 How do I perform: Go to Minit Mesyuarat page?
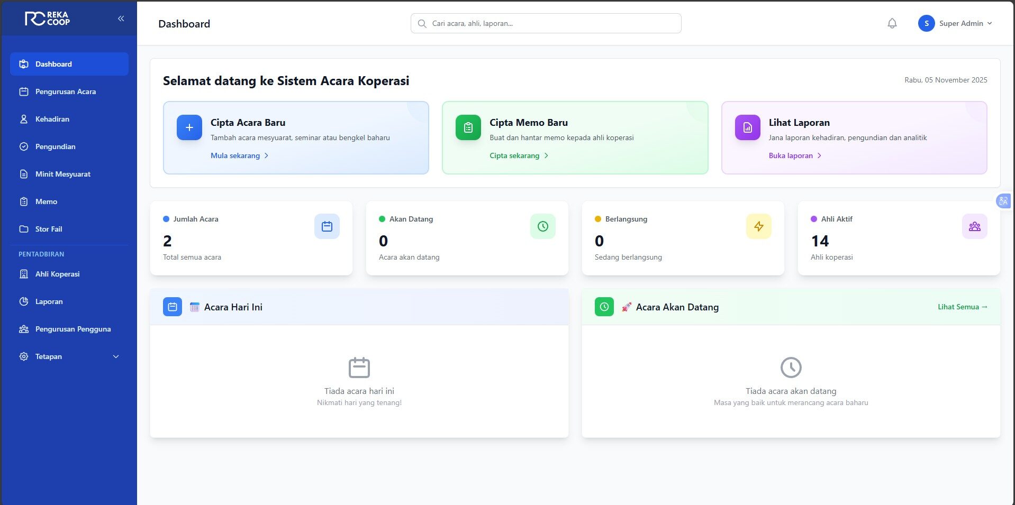(x=62, y=174)
